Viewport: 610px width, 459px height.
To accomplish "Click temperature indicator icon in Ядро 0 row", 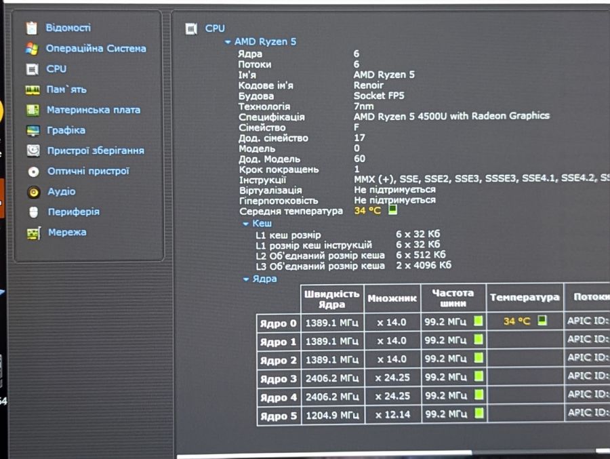I will pos(542,321).
